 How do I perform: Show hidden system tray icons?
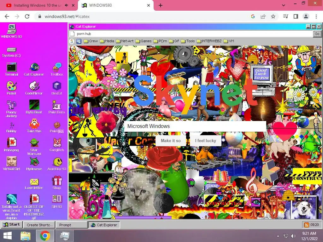tap(278, 236)
